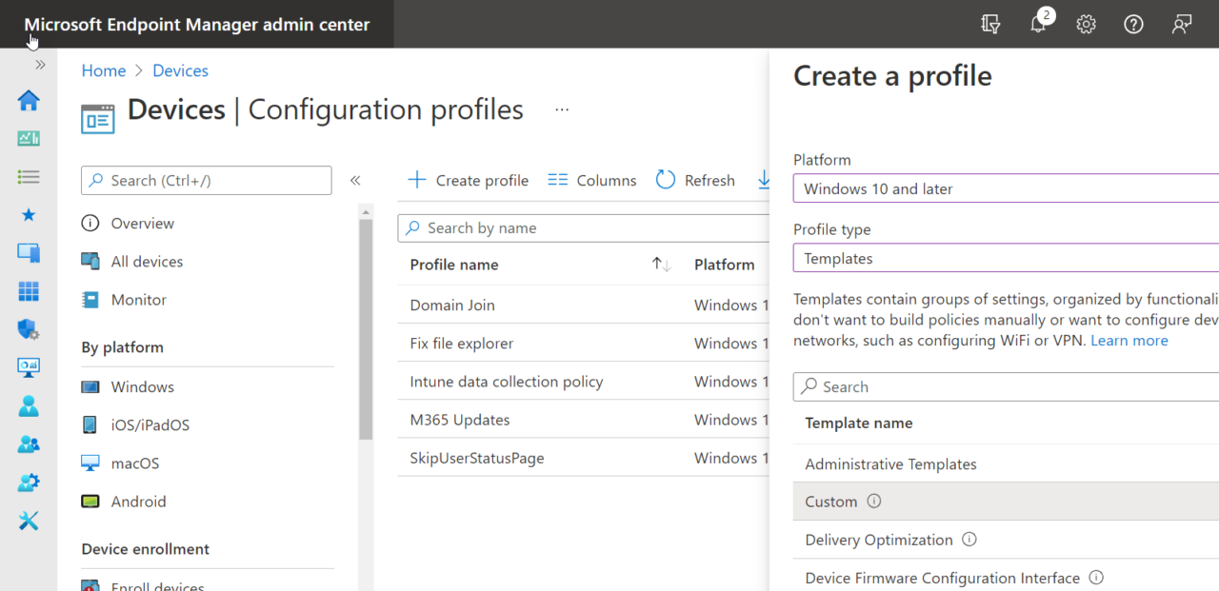
Task: Open All services list icon in left rail
Action: point(29,177)
